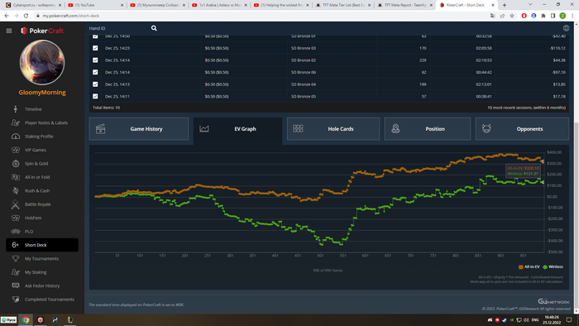This screenshot has height=326, width=579.
Task: Open the Extensions puzzle icon
Action: click(x=543, y=16)
